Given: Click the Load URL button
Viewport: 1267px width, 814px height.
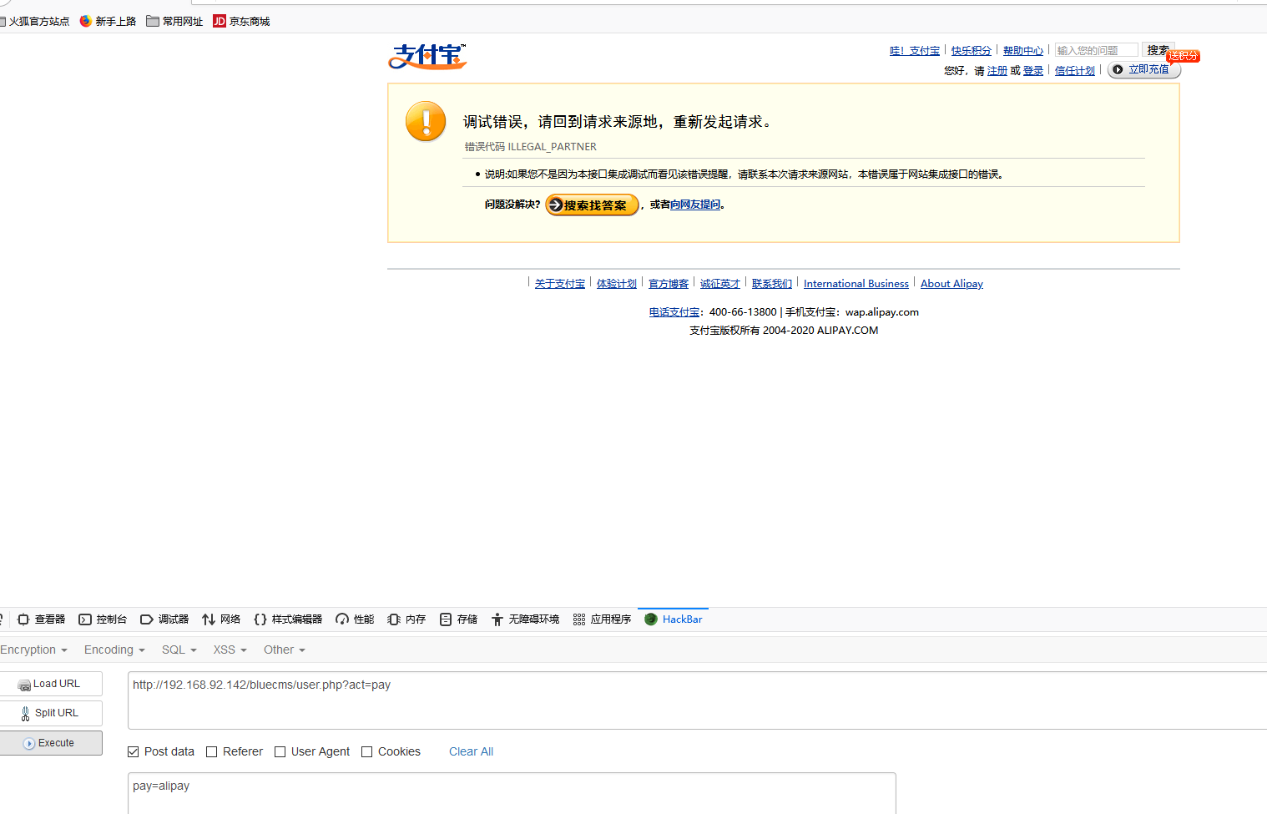Looking at the screenshot, I should pyautogui.click(x=50, y=684).
